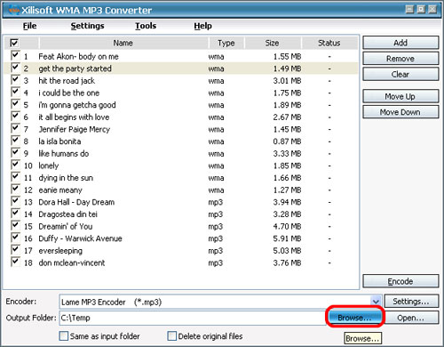
Task: Uncheck i could be the one
Action: tap(15, 92)
